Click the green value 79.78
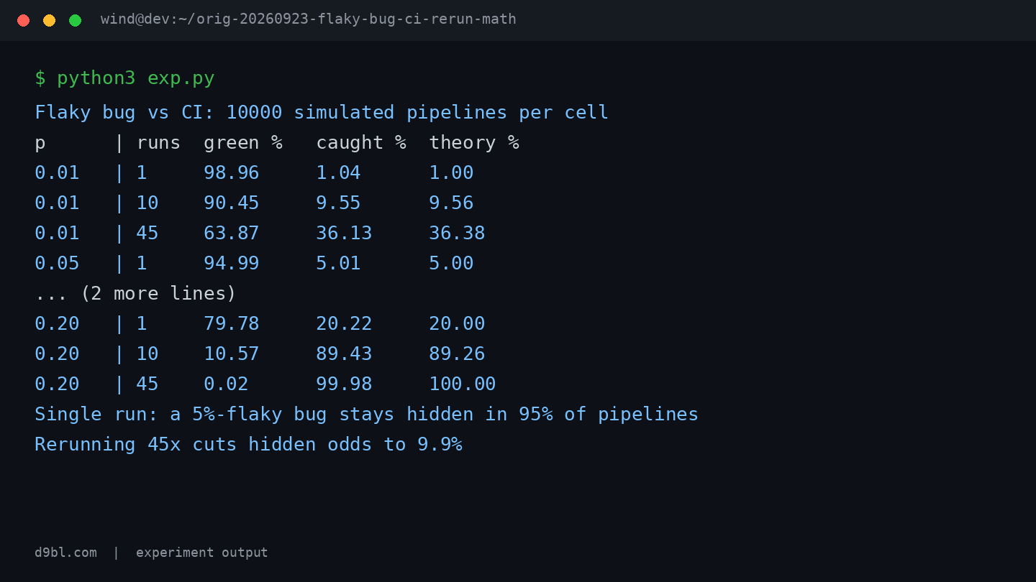Viewport: 1036px width, 582px height. (x=232, y=323)
